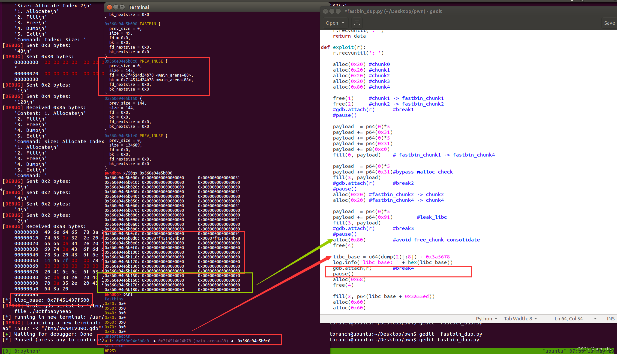The height and width of the screenshot is (354, 617).
Task: Click the last shell prompt gedit fastbin_dup.py
Action: (x=404, y=340)
